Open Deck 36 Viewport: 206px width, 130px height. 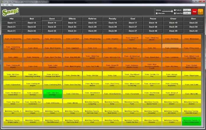point(113,31)
